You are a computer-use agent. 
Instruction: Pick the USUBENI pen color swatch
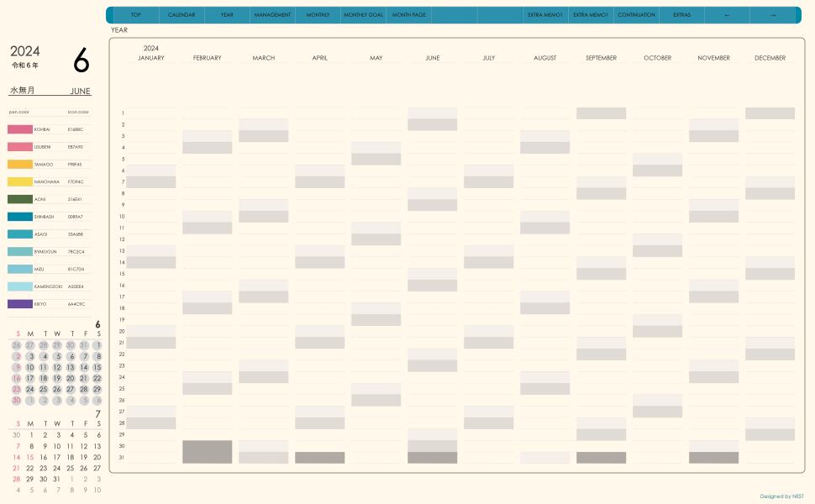(20, 147)
